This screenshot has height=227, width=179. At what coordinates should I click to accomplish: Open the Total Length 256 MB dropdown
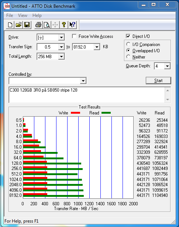pos(61,56)
